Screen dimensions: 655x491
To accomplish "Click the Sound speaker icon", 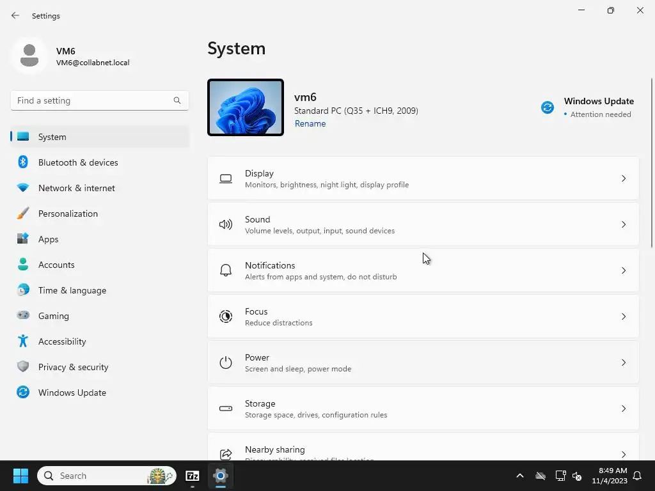I will [226, 224].
